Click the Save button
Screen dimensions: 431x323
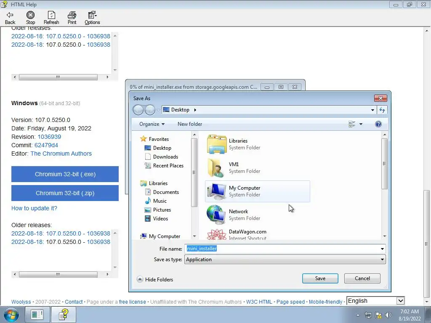pos(320,278)
